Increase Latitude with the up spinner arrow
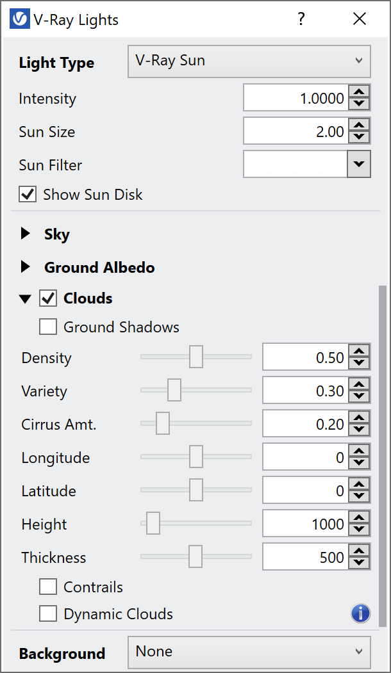This screenshot has width=391, height=673. 359,484
